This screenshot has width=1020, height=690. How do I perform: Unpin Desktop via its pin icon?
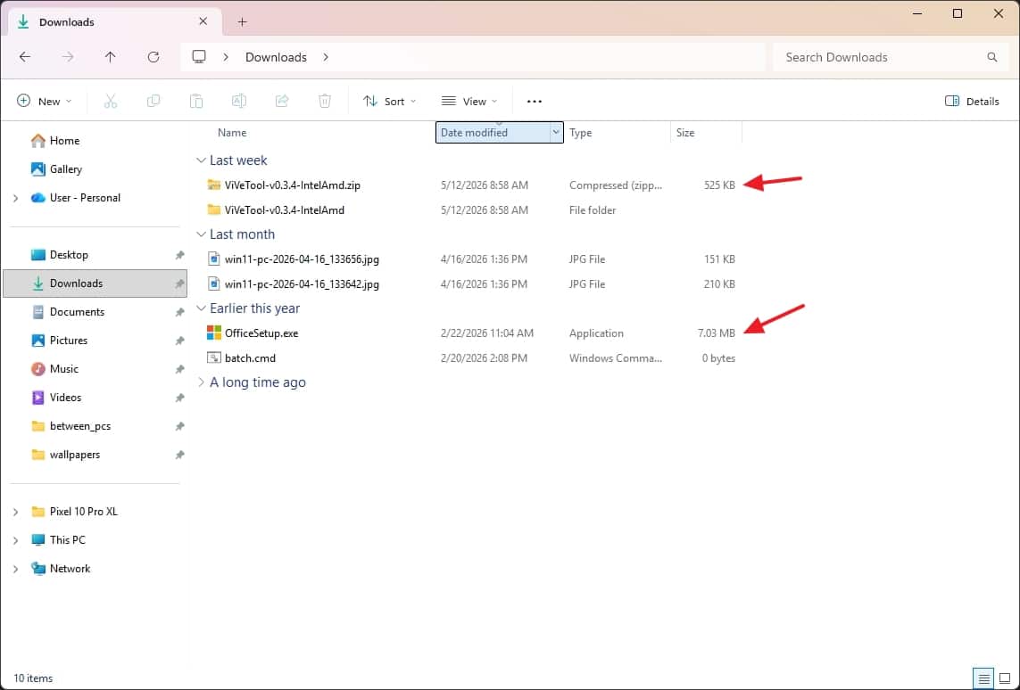pyautogui.click(x=179, y=255)
